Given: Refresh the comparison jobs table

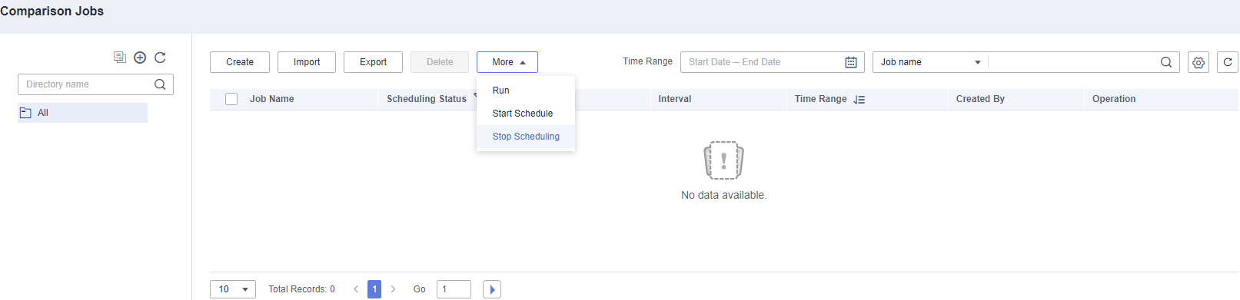Looking at the screenshot, I should pos(1228,62).
